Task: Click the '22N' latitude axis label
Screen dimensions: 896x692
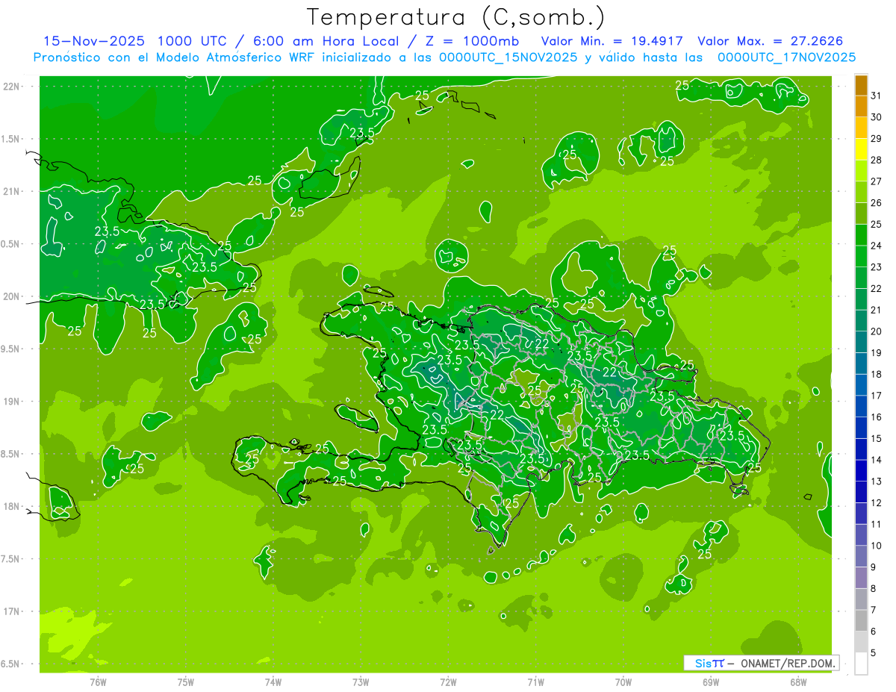Action: (11, 86)
